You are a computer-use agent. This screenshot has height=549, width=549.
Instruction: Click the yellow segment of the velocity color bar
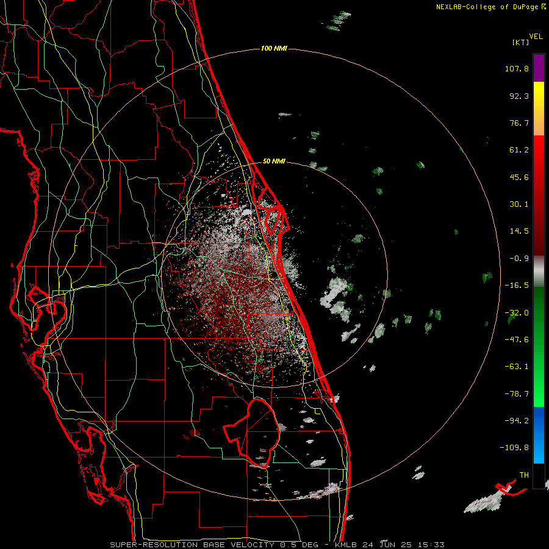click(539, 95)
